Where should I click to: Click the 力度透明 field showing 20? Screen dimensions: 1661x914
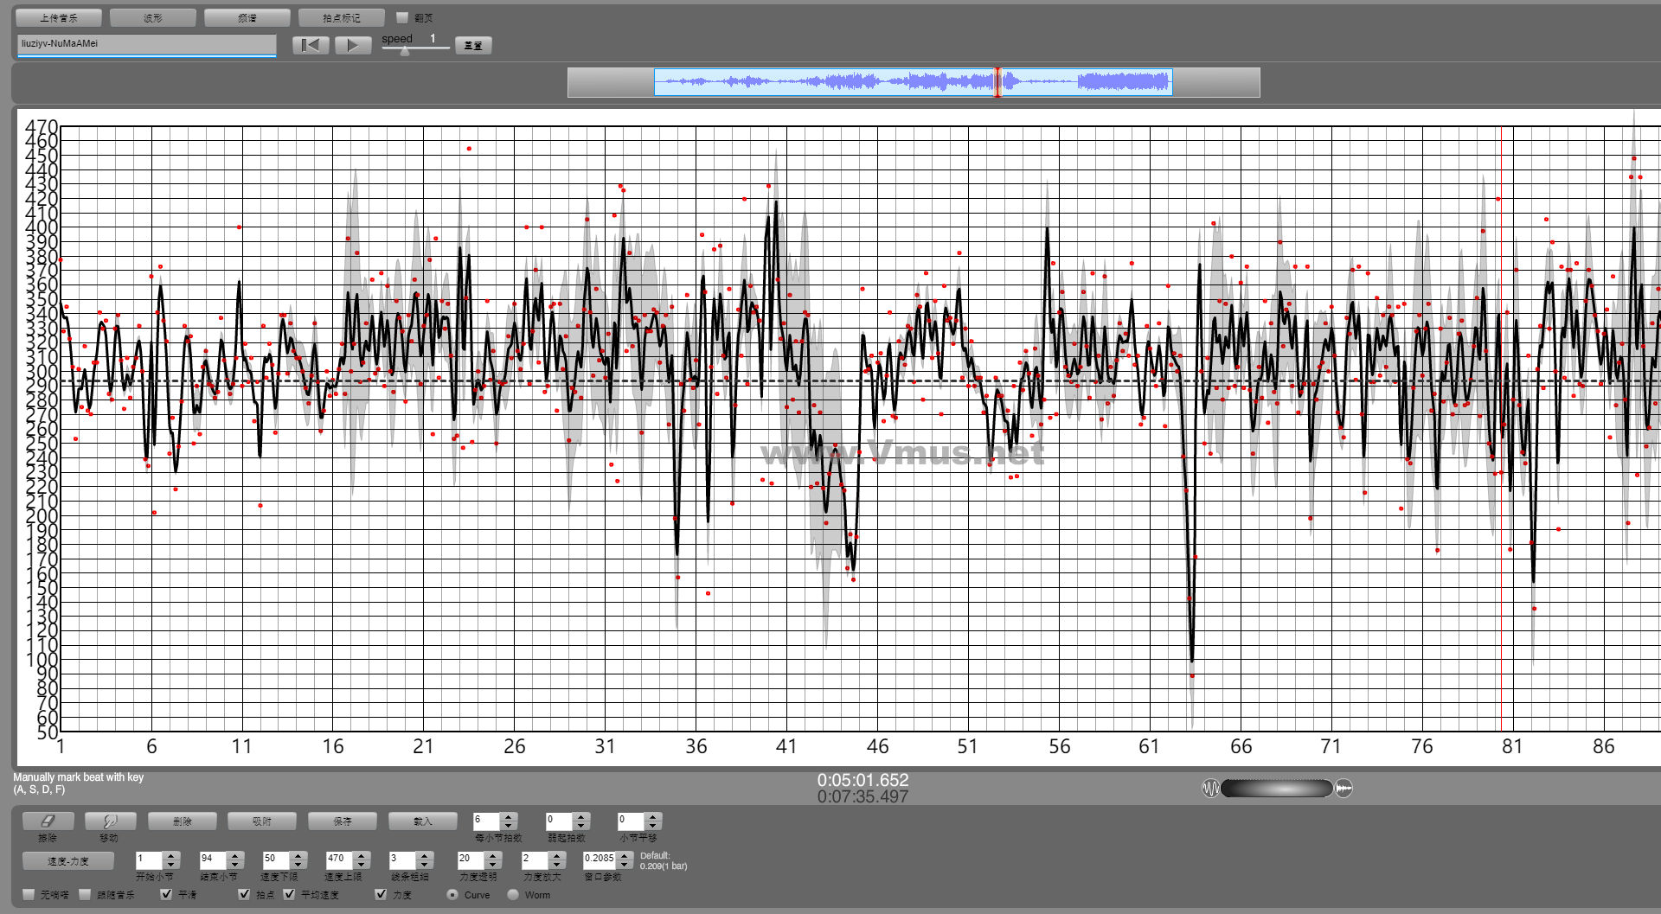[x=471, y=860]
